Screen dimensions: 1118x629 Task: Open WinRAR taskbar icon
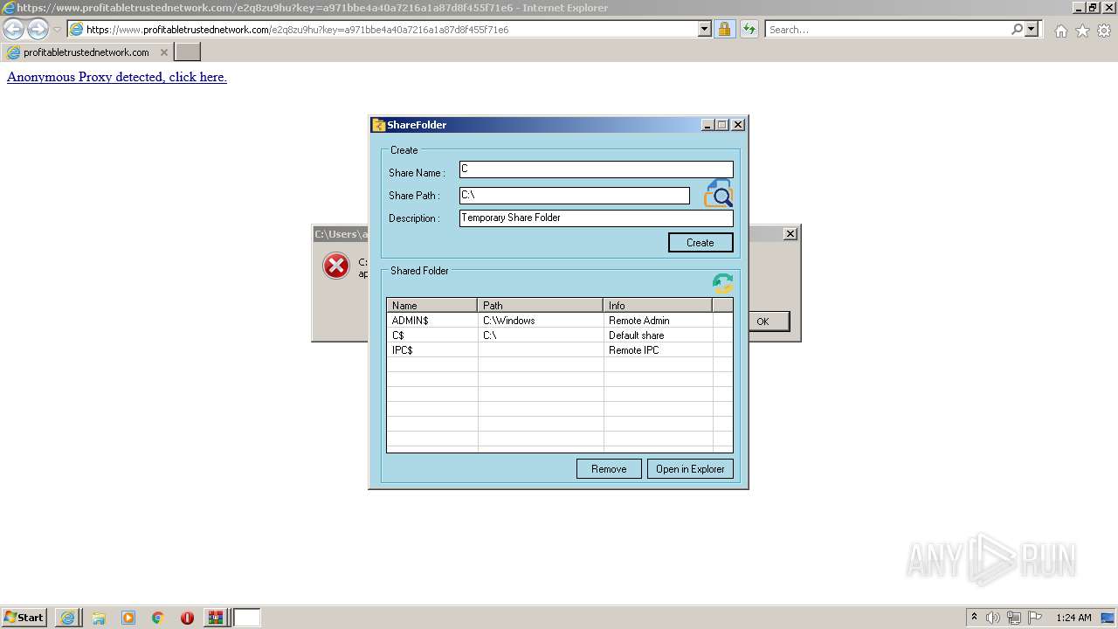pyautogui.click(x=215, y=618)
